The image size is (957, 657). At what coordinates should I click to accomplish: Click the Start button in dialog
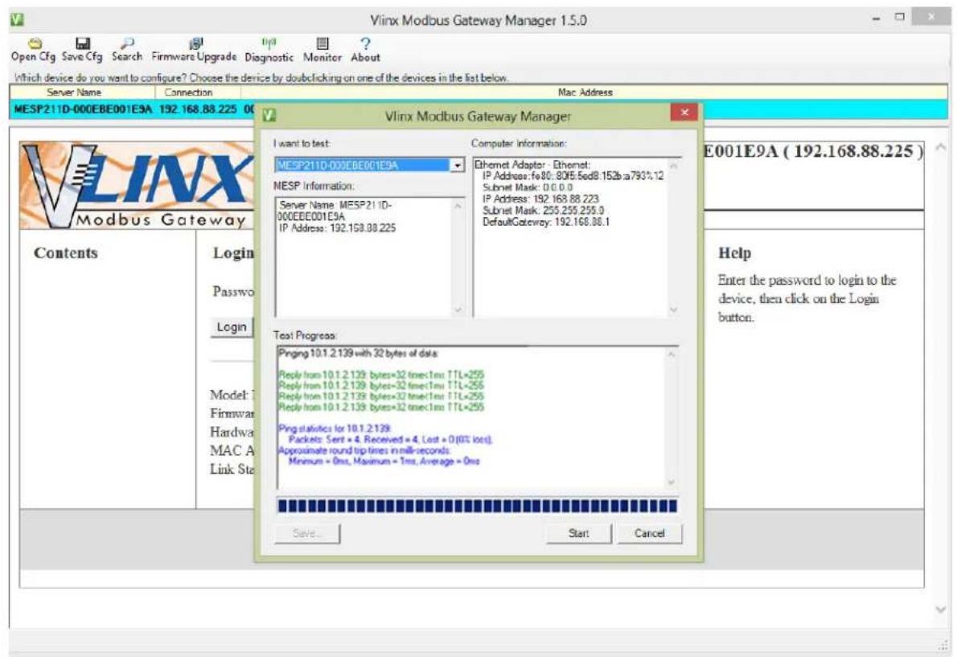[578, 533]
